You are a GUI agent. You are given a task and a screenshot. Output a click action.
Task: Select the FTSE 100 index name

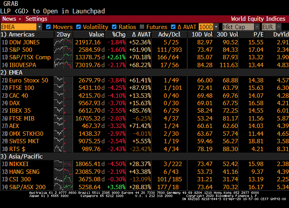(22, 88)
